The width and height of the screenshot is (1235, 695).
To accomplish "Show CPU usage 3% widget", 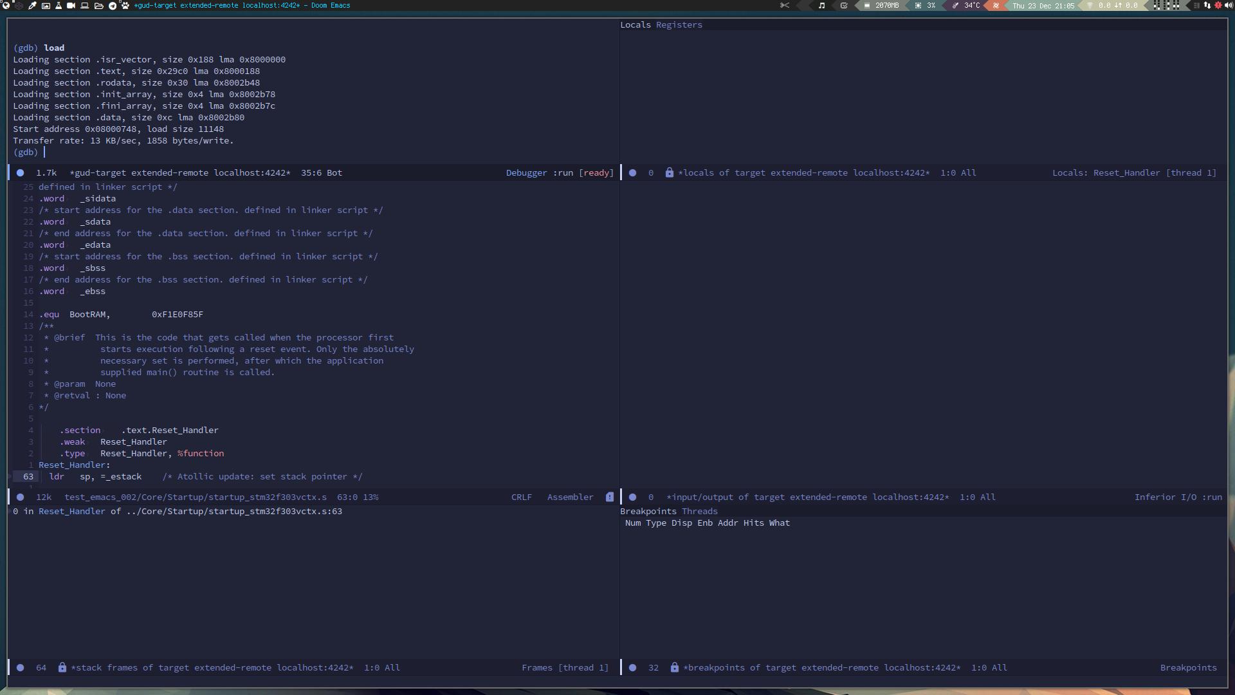I will [925, 5].
